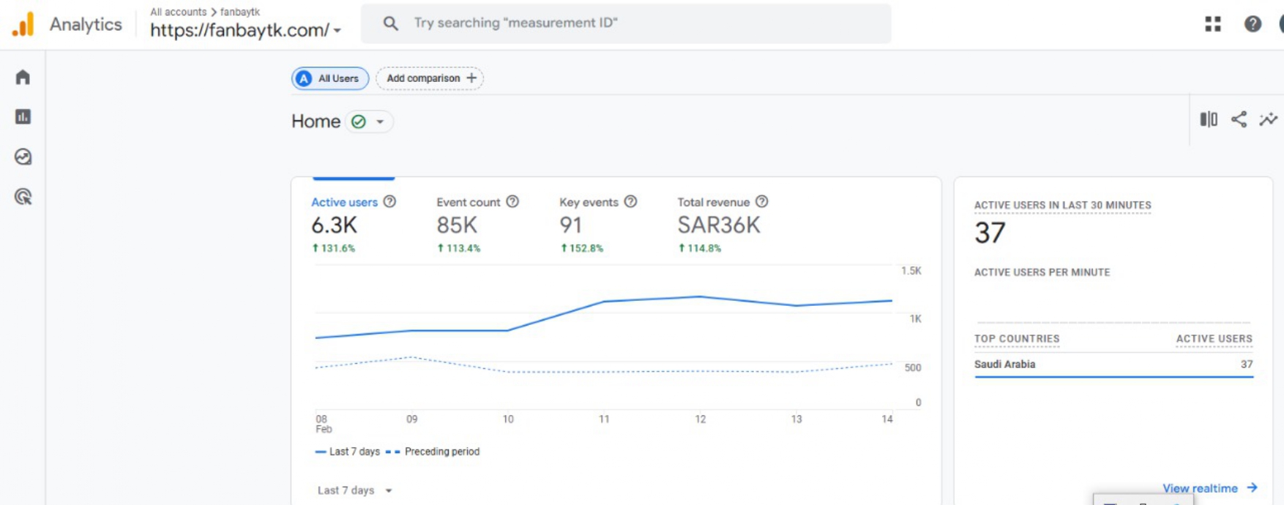Image resolution: width=1284 pixels, height=505 pixels.
Task: Open Advertising icon in sidebar
Action: pyautogui.click(x=23, y=197)
